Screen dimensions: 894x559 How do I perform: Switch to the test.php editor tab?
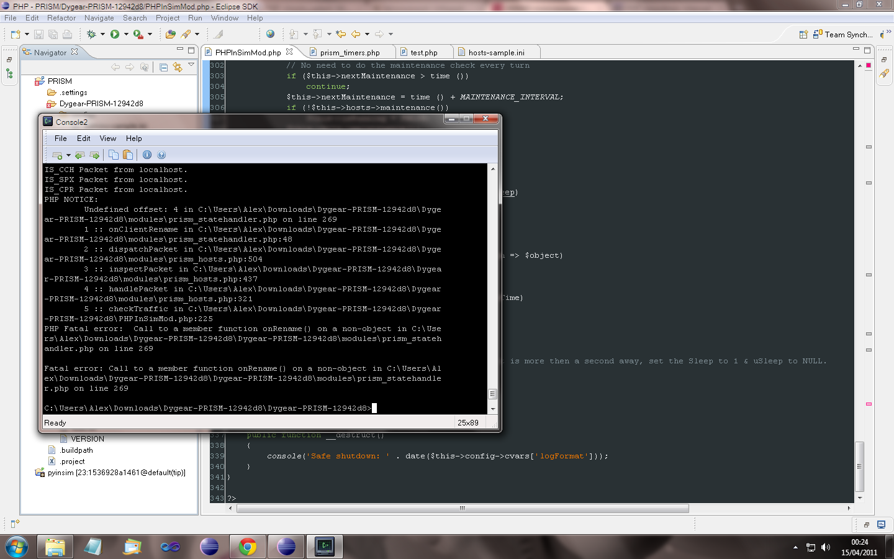point(423,53)
